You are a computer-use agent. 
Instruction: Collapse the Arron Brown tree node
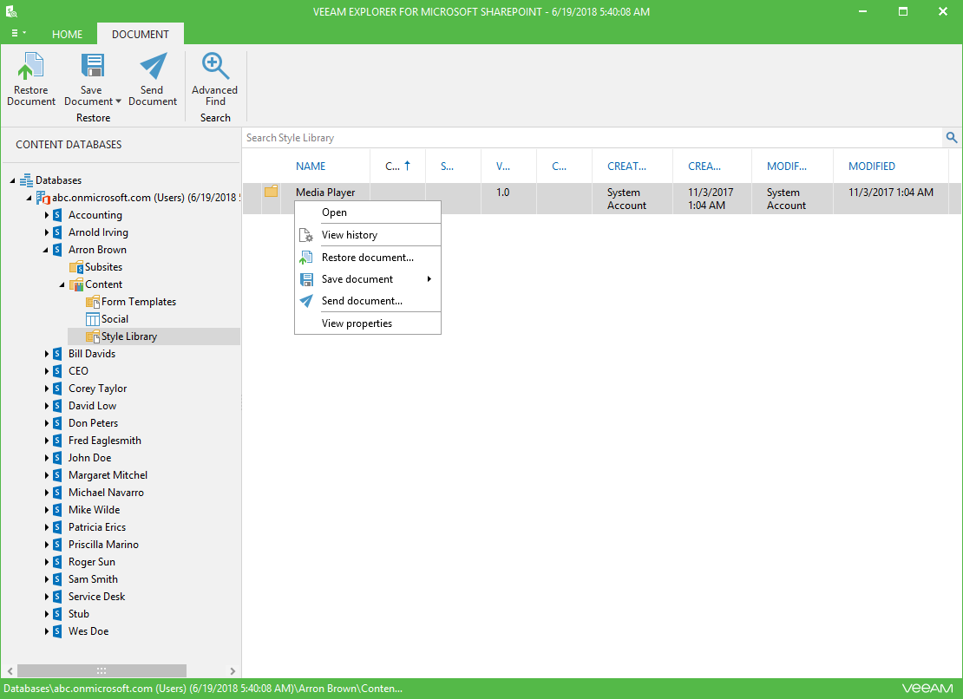click(45, 250)
